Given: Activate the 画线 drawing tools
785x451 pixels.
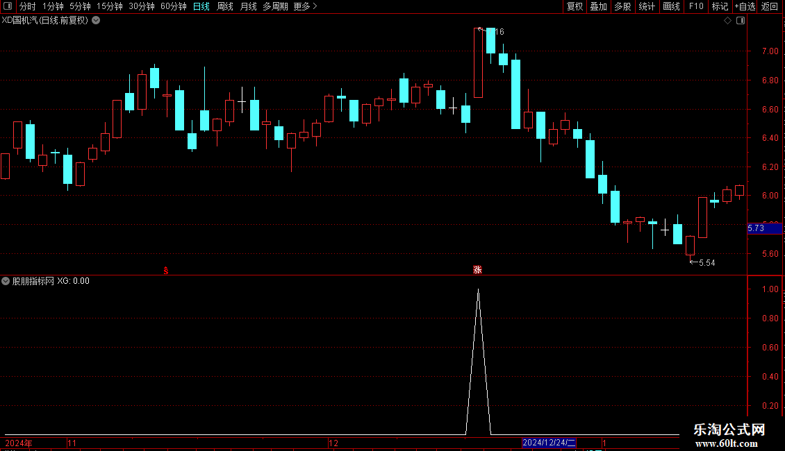Looking at the screenshot, I should [671, 6].
